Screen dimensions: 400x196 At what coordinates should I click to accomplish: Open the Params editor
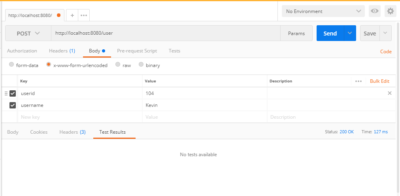pyautogui.click(x=296, y=34)
